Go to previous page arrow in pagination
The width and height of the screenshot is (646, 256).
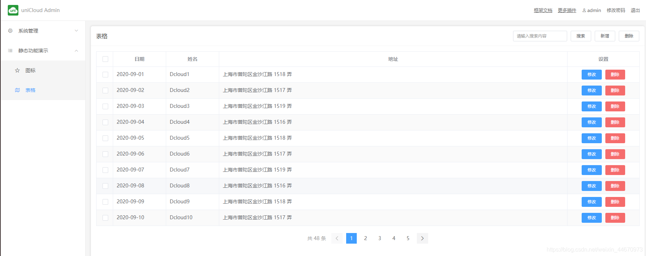coord(337,238)
